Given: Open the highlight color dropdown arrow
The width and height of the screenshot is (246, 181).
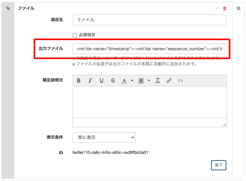Looking at the screenshot, I should [149, 80].
